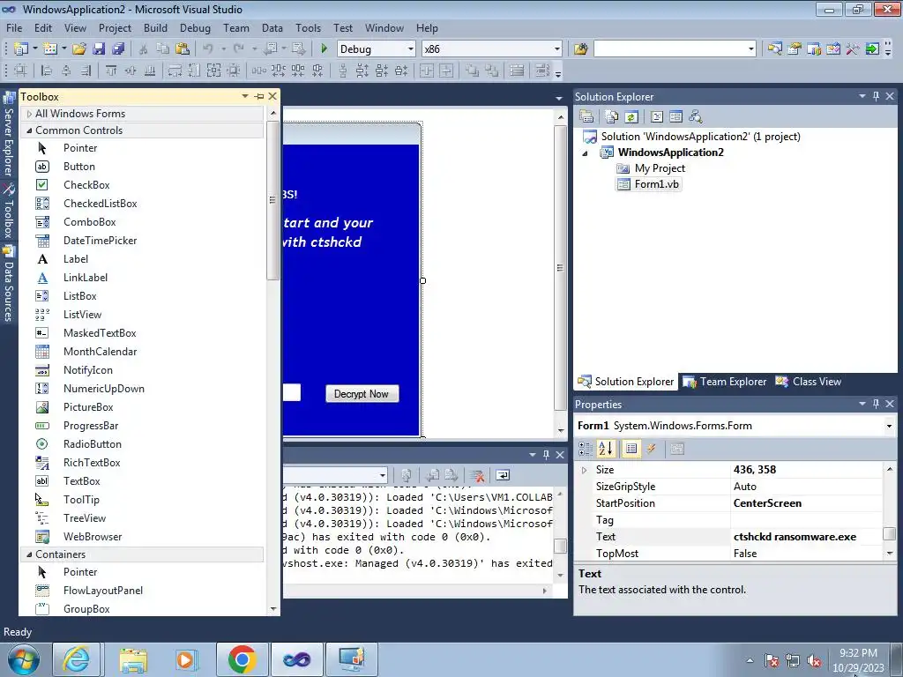Viewport: 903px width, 677px height.
Task: Toggle word wrap in Output window
Action: [x=503, y=475]
